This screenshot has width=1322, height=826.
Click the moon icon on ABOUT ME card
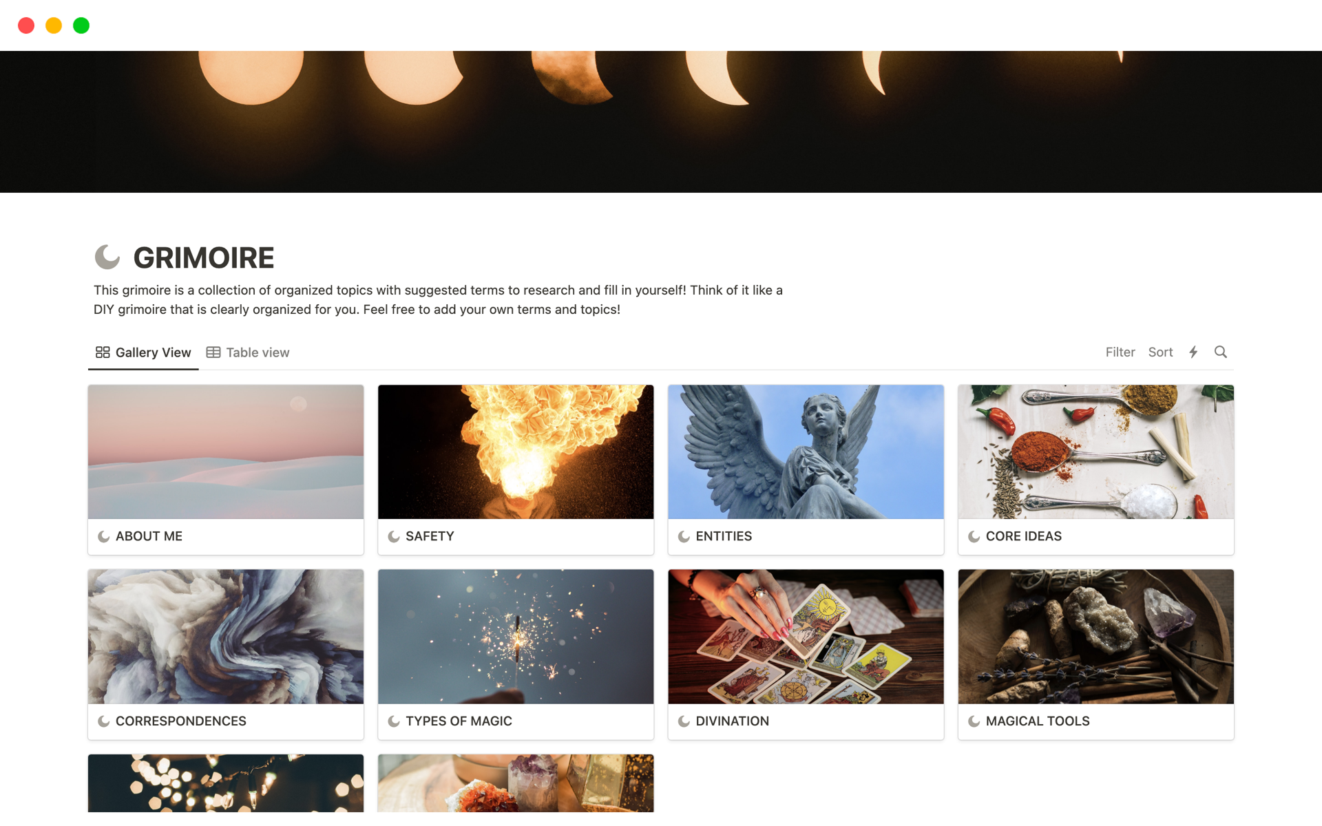pos(104,536)
